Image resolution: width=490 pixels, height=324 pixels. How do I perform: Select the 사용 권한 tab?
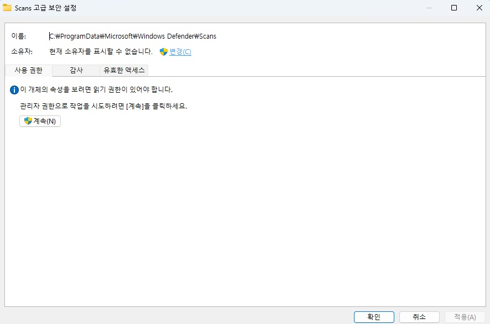click(28, 70)
